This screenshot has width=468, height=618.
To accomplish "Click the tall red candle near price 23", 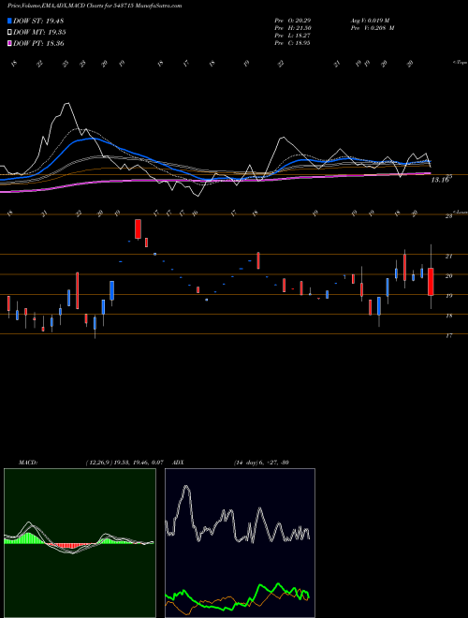I will 138,229.
